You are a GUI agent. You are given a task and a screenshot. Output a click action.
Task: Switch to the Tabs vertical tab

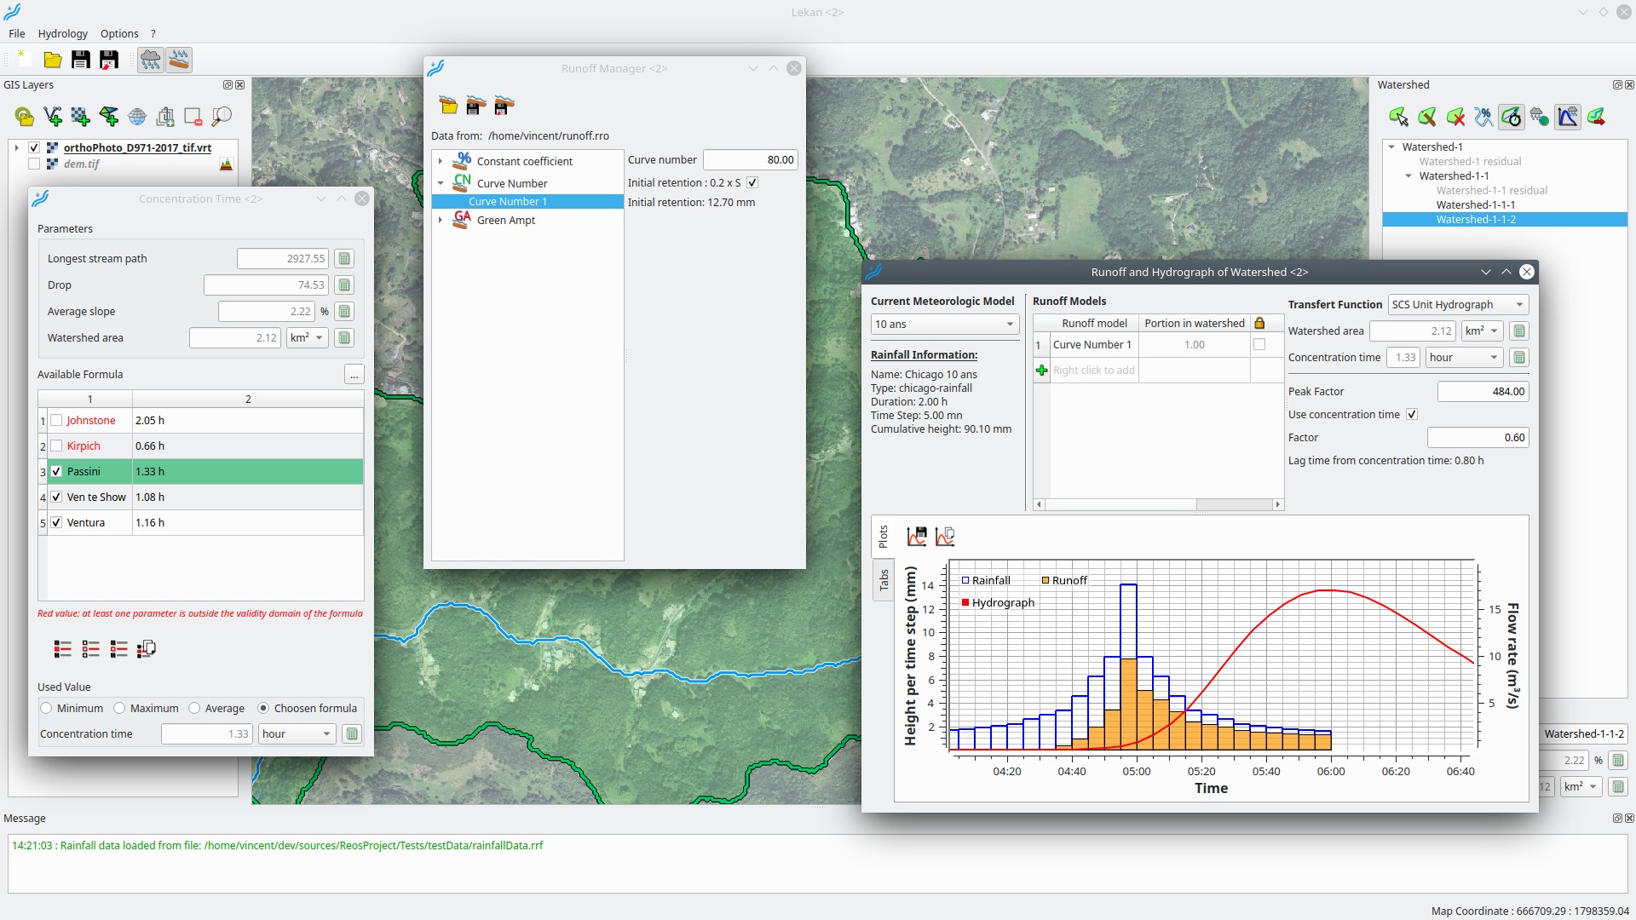coord(884,580)
